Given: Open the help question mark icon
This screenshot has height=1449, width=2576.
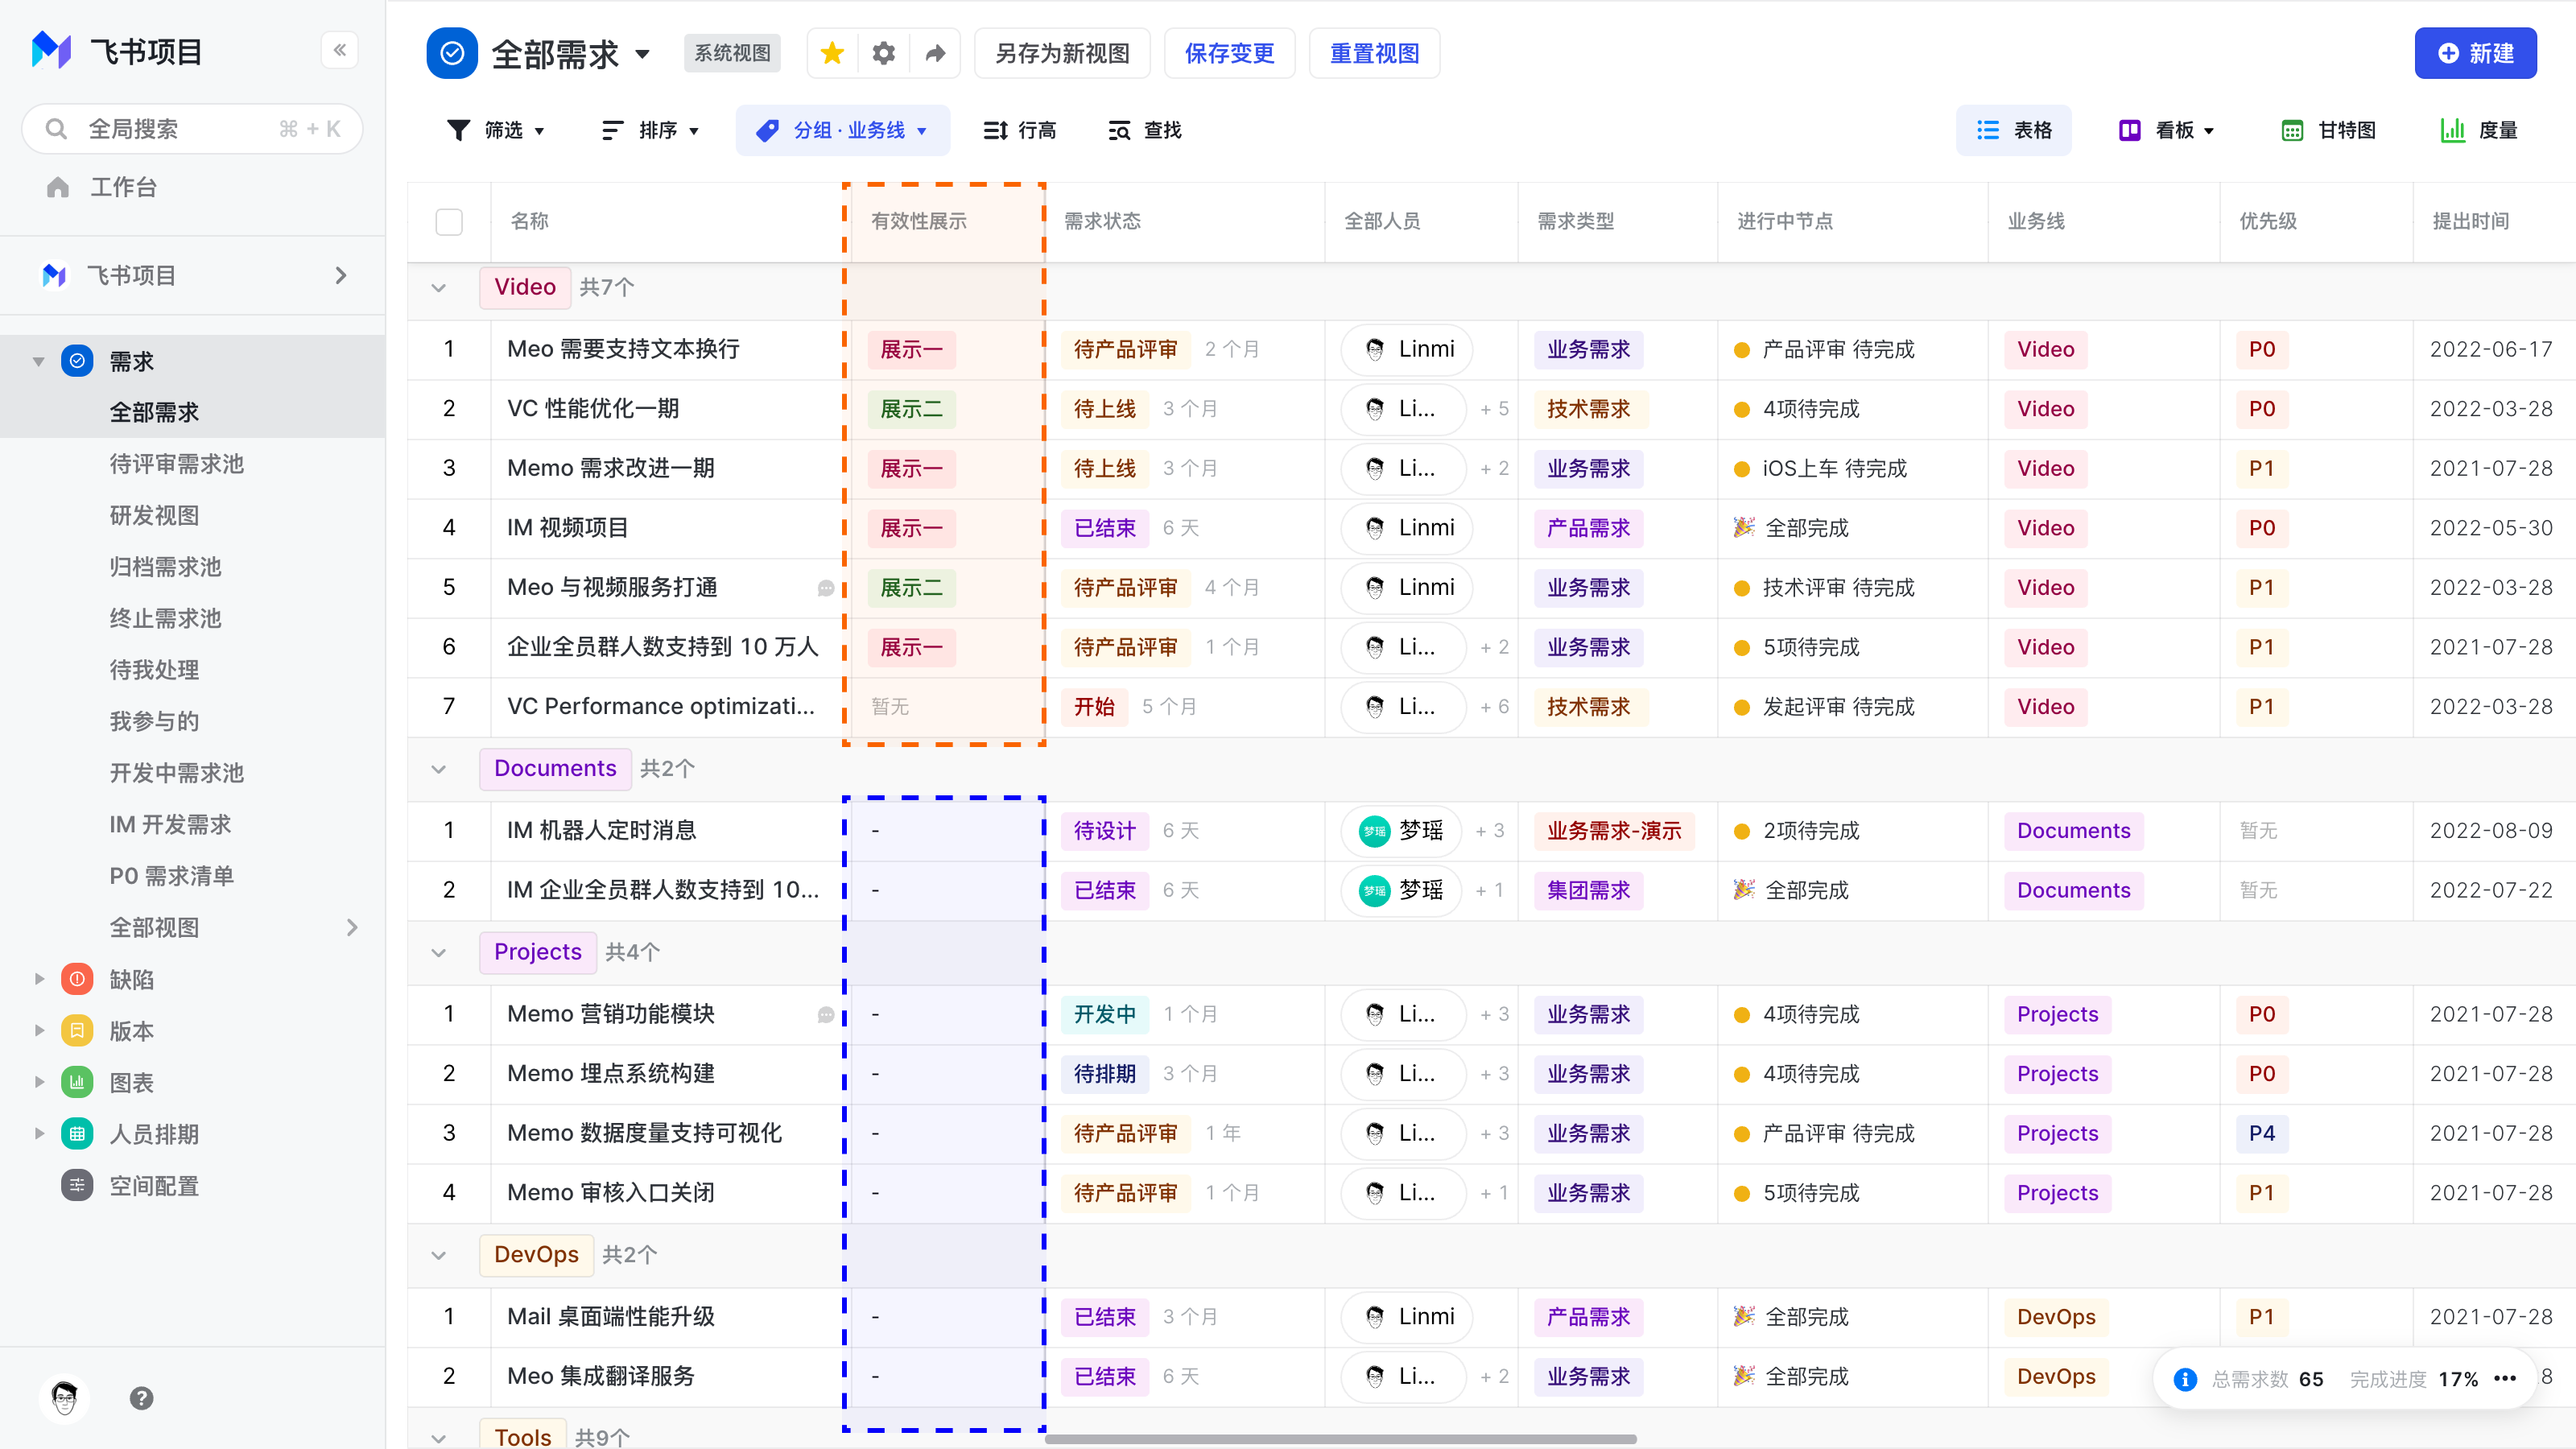Looking at the screenshot, I should click(x=142, y=1398).
